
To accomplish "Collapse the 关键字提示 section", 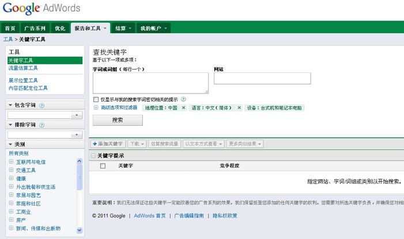I will [x=94, y=156].
